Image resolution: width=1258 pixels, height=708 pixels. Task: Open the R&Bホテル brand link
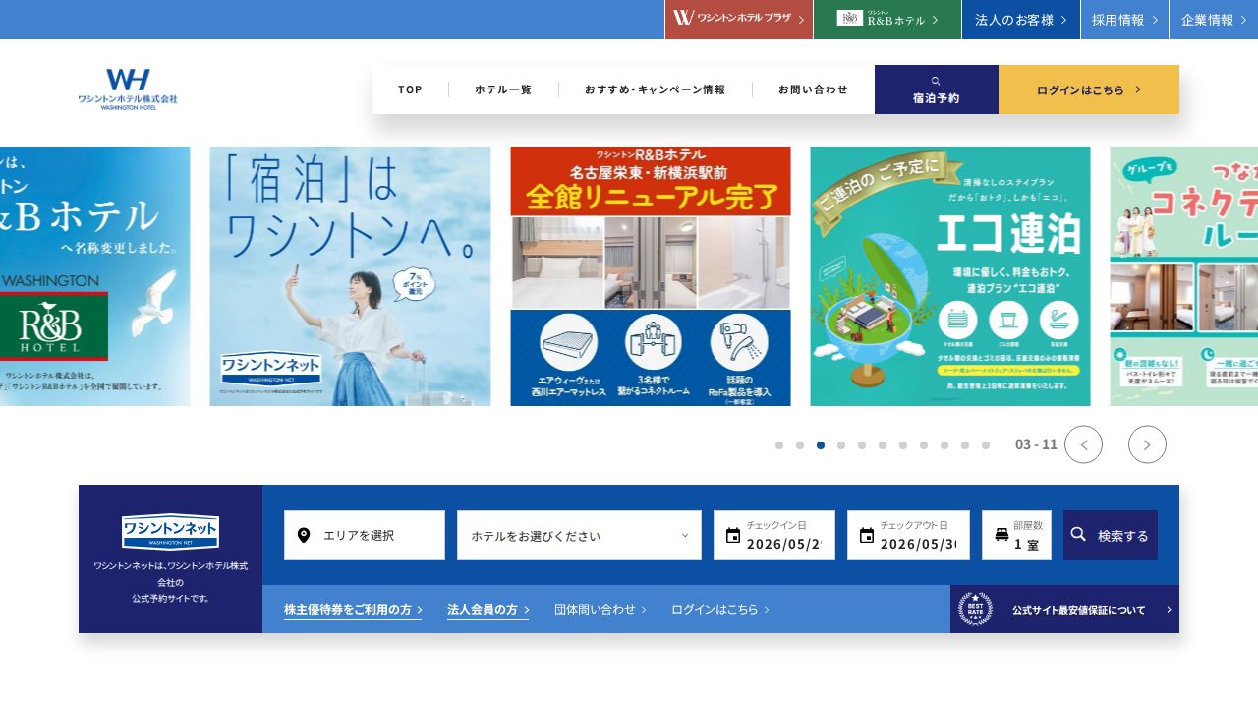[887, 20]
